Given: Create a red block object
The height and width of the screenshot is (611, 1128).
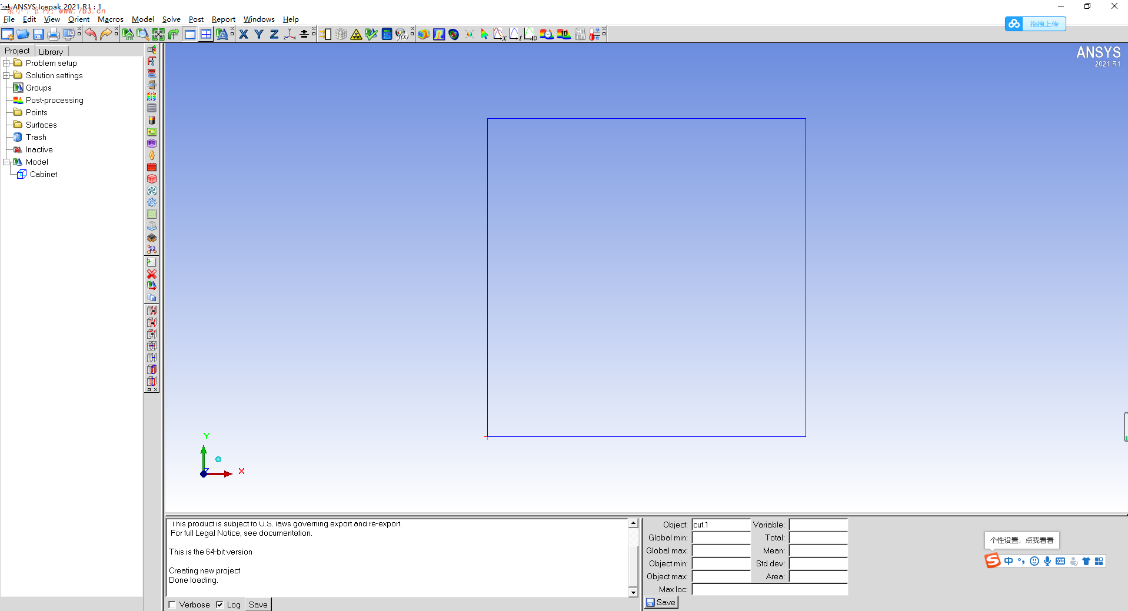Looking at the screenshot, I should coord(152,179).
